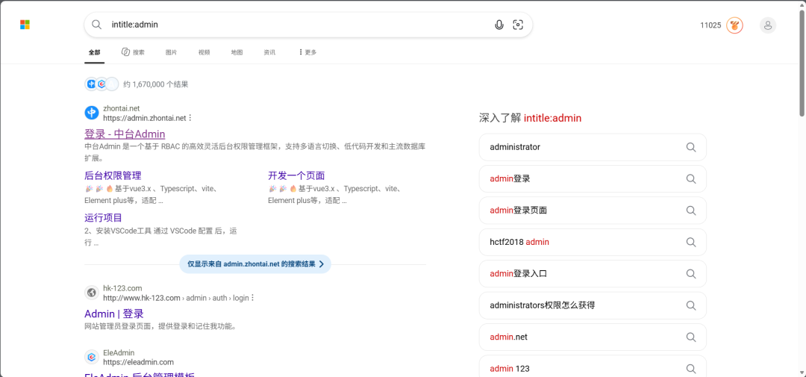Open options menu beside hk-123.com URL
Screen dimensions: 806x377
[x=252, y=298]
